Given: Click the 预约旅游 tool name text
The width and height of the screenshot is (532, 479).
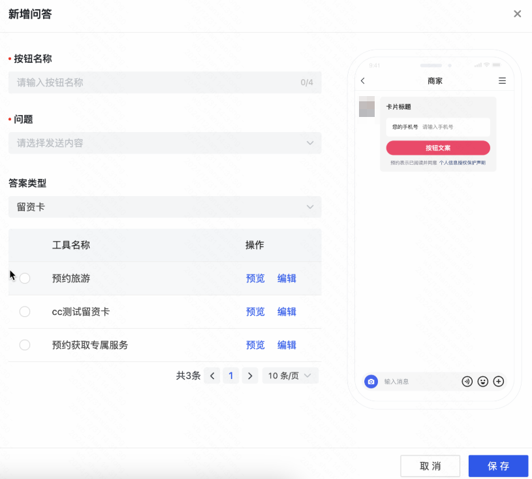Looking at the screenshot, I should click(71, 278).
